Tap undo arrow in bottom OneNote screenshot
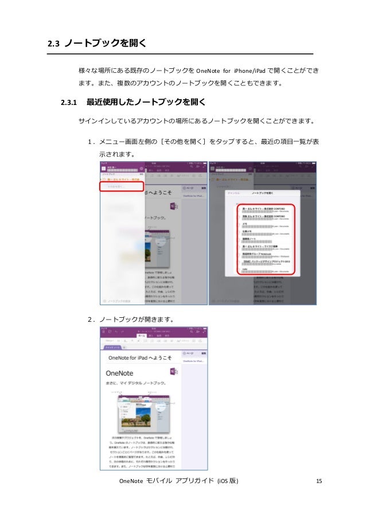The image size is (366, 518). [116, 332]
